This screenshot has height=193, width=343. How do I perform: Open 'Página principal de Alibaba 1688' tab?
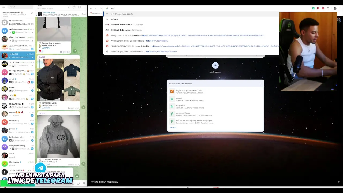click(215, 91)
